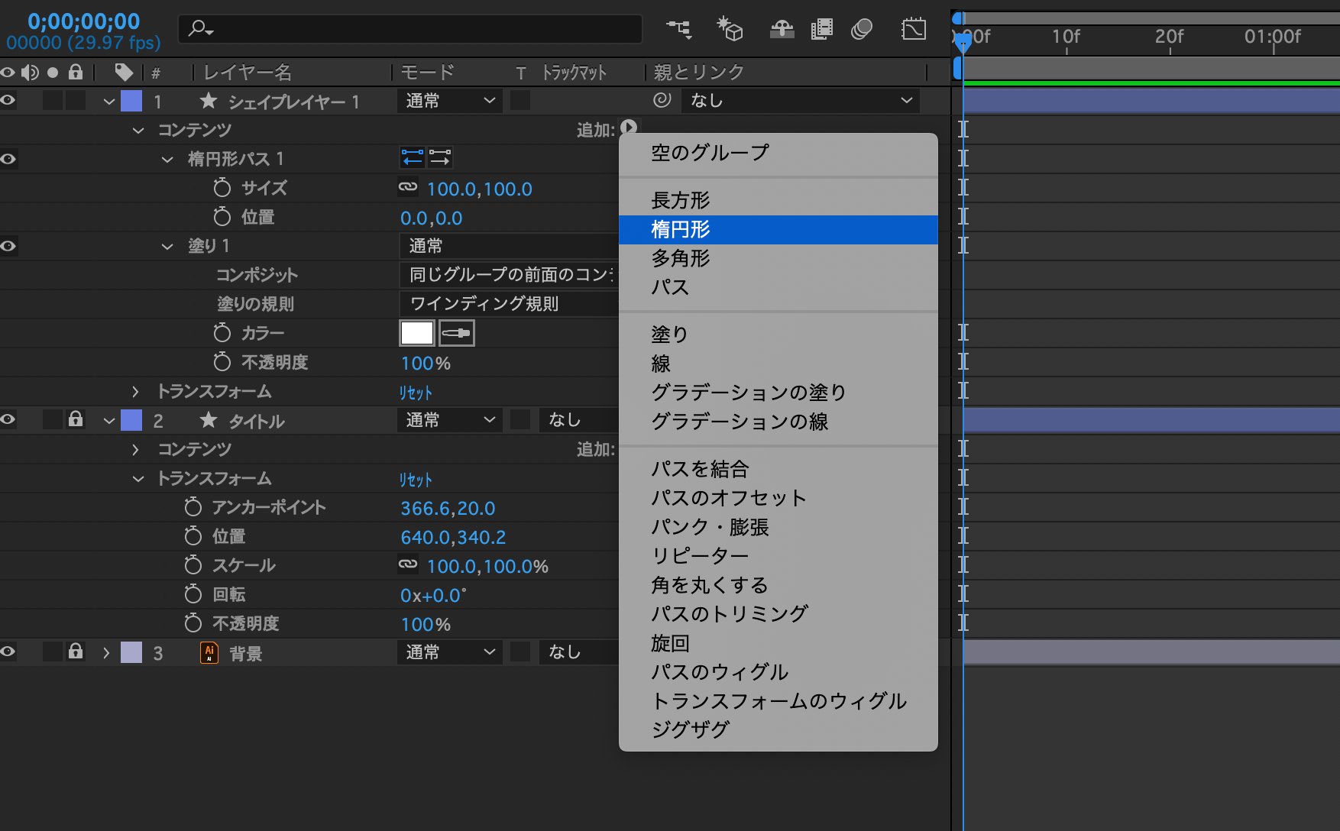Collapse the コンテンツ group of layer 1
Screen dimensions: 1340x831
(138, 131)
